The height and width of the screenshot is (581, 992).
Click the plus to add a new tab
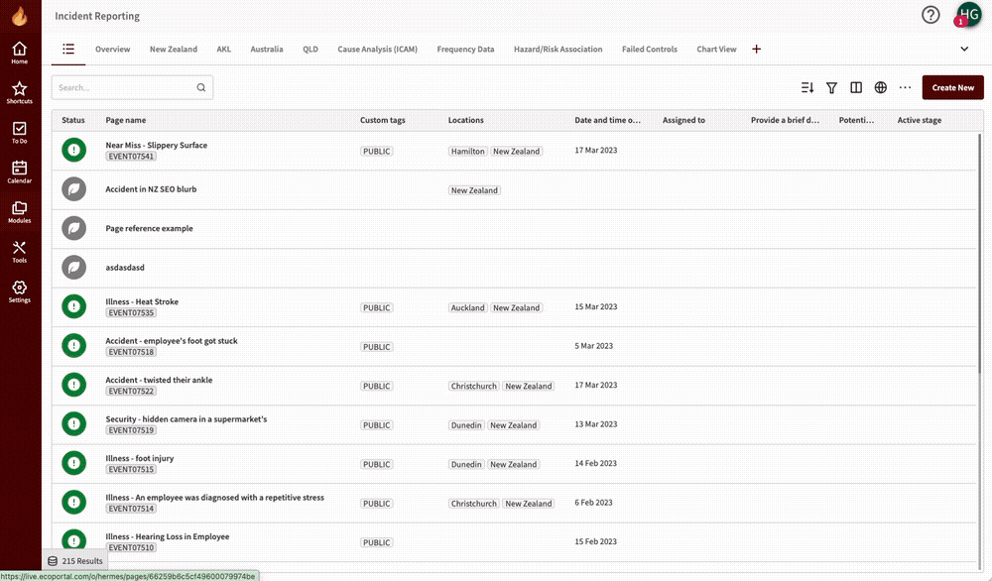point(756,48)
